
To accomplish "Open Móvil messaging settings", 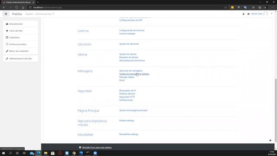I will point(122,80).
